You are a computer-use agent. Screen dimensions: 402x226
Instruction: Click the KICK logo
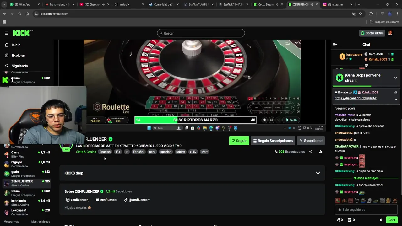[23, 33]
